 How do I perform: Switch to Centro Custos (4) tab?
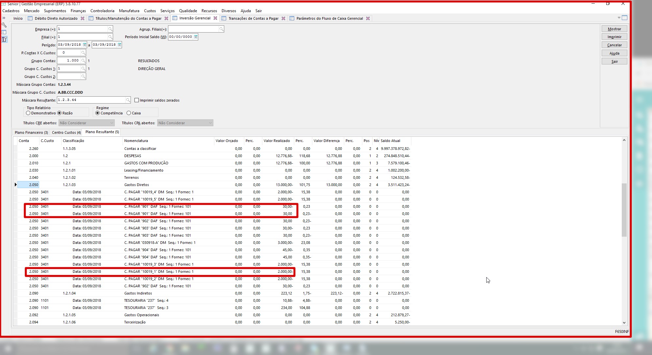66,132
